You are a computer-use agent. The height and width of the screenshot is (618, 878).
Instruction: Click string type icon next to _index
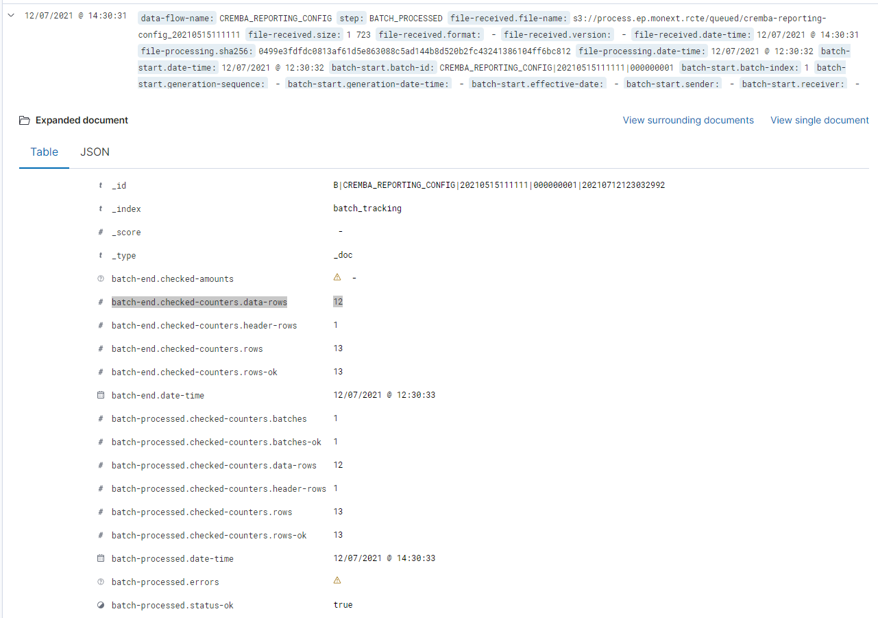pyautogui.click(x=101, y=209)
